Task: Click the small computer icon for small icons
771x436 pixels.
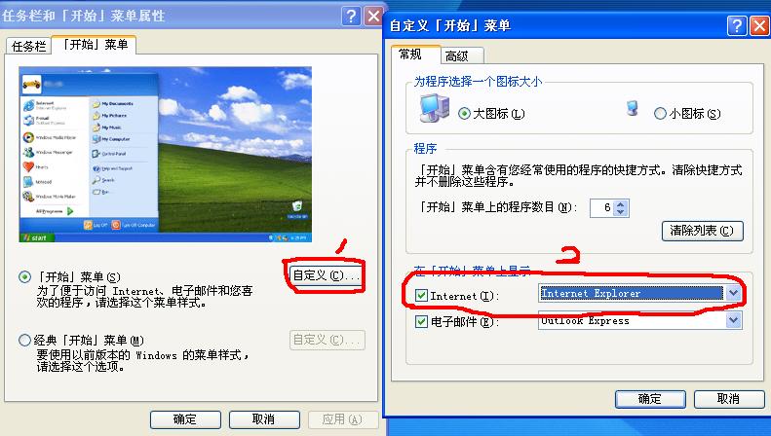Action: pyautogui.click(x=633, y=108)
